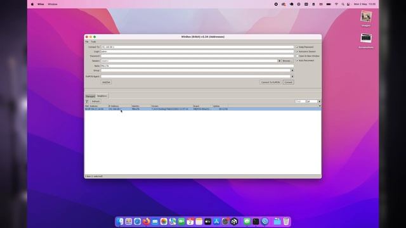Open Spotlight search in the menu bar
The width and height of the screenshot is (406, 228).
tap(343, 4)
